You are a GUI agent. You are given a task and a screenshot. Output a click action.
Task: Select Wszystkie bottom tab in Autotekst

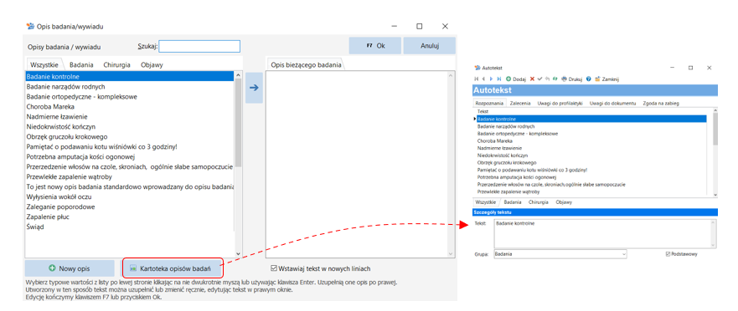pos(486,202)
